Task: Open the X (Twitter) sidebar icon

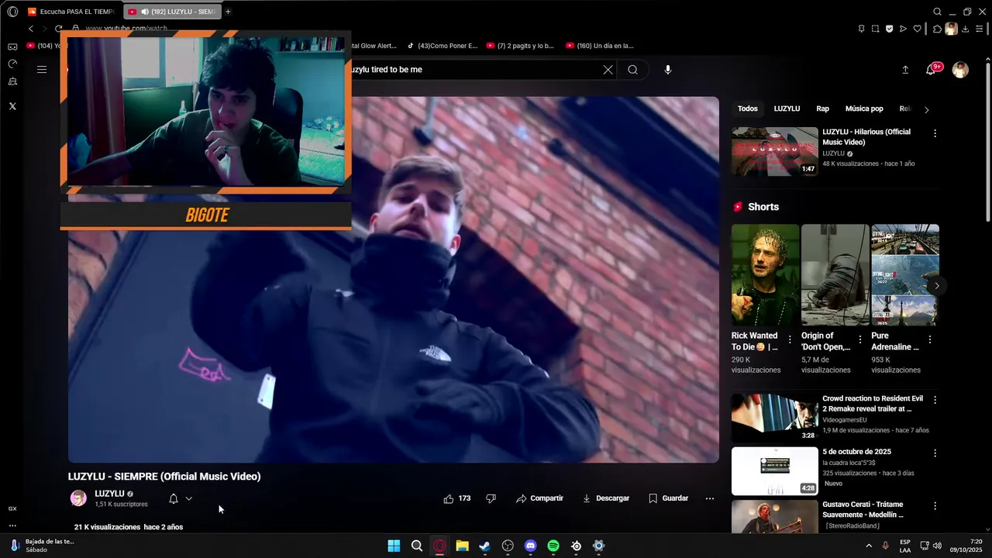Action: (x=12, y=106)
